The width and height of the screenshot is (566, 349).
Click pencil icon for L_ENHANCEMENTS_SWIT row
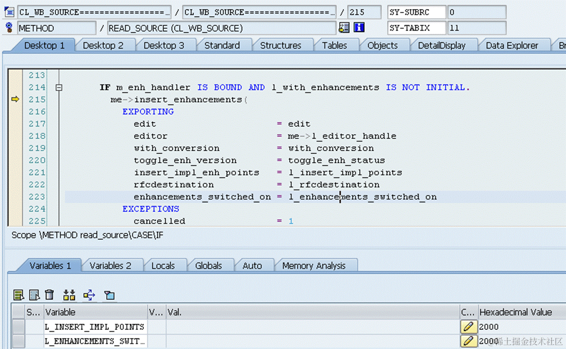[468, 341]
